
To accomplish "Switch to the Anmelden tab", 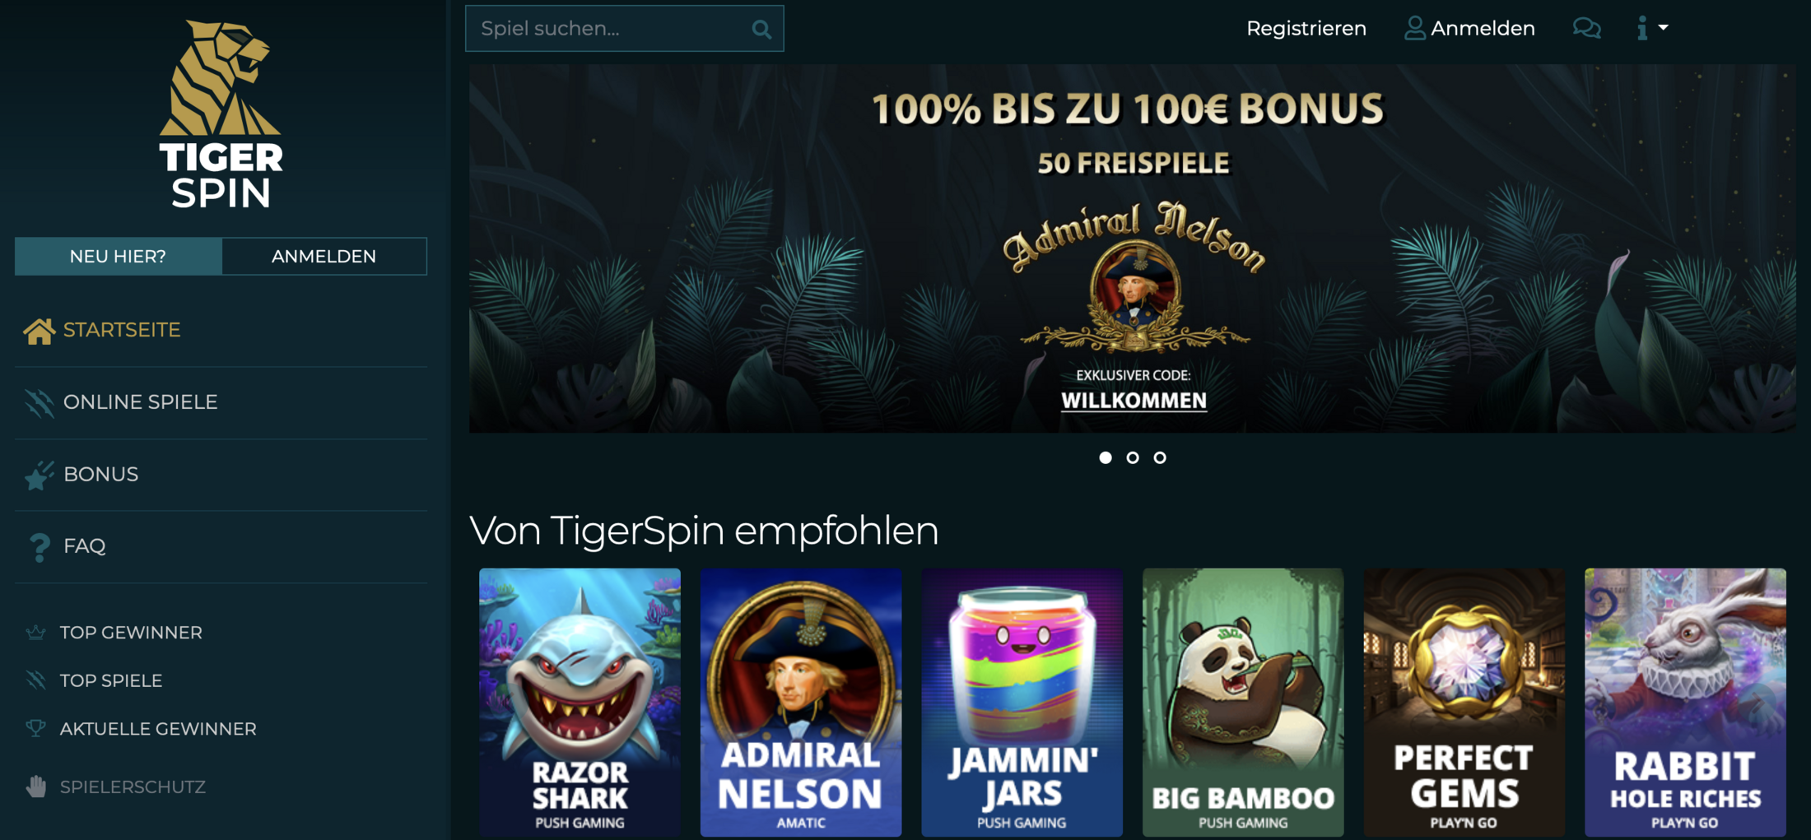I will (x=324, y=256).
